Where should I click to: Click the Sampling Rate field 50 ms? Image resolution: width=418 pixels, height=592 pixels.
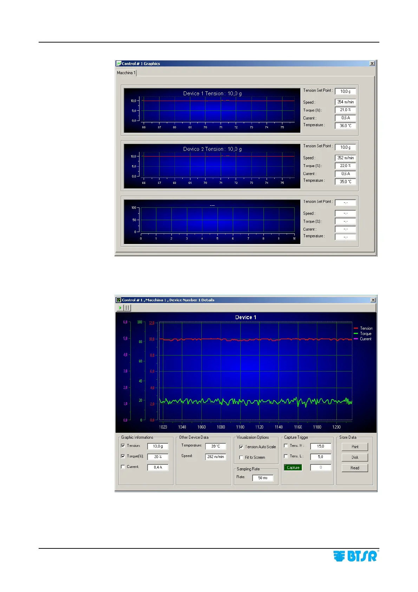[263, 478]
